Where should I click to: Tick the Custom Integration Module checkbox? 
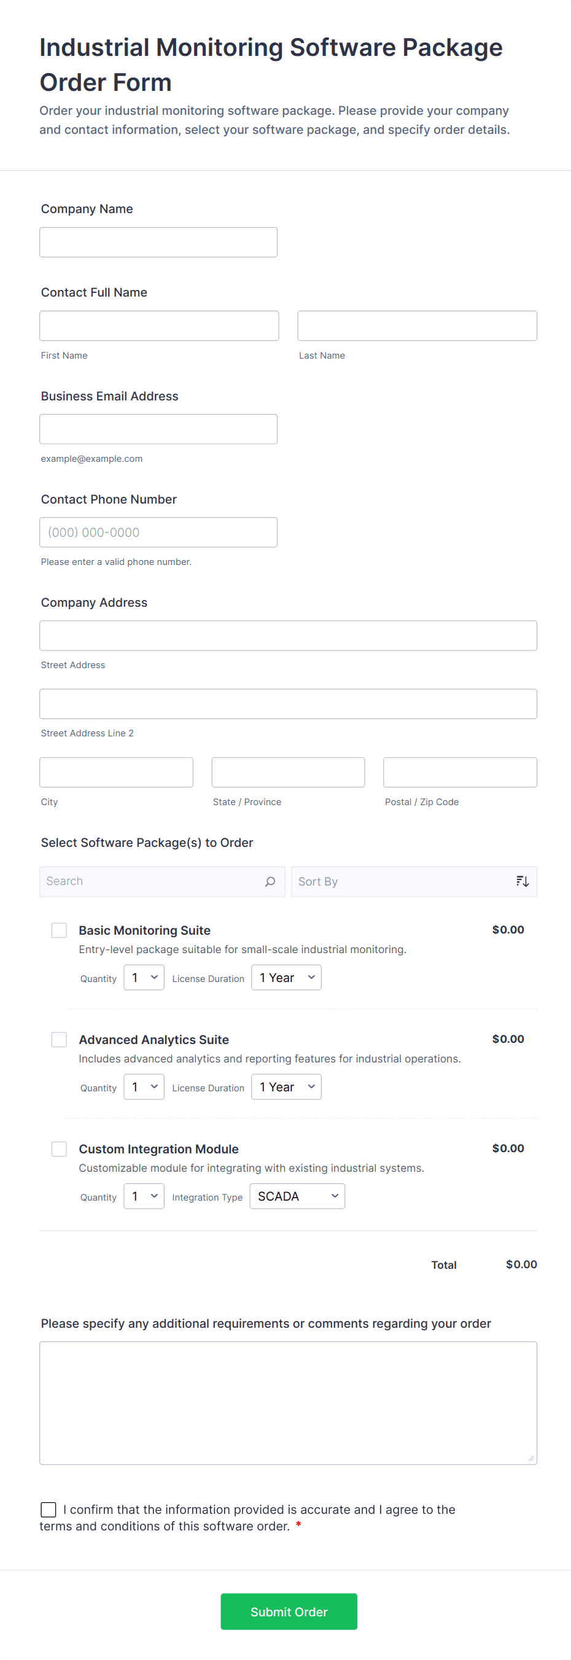pos(60,1149)
